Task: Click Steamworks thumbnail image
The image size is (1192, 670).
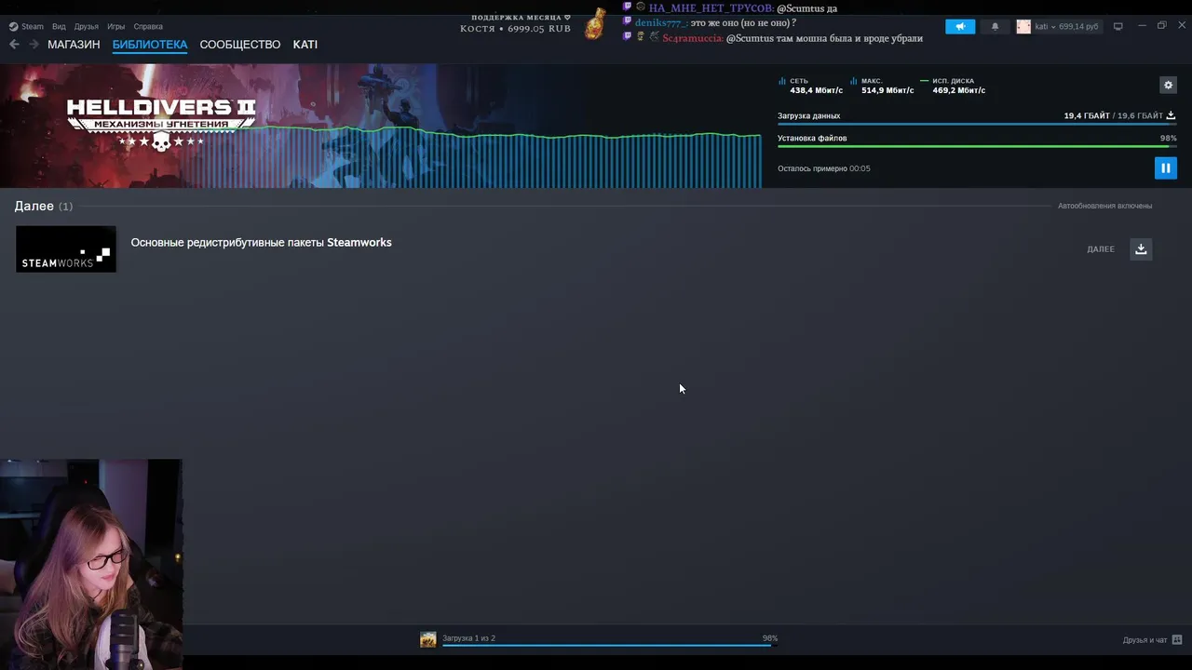Action: click(66, 249)
